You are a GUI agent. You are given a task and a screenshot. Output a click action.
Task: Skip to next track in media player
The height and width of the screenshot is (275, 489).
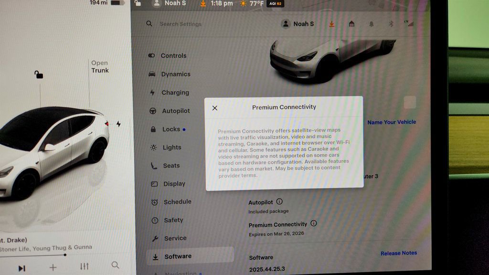coord(21,268)
